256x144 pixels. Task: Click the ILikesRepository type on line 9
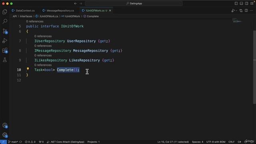coord(51,60)
